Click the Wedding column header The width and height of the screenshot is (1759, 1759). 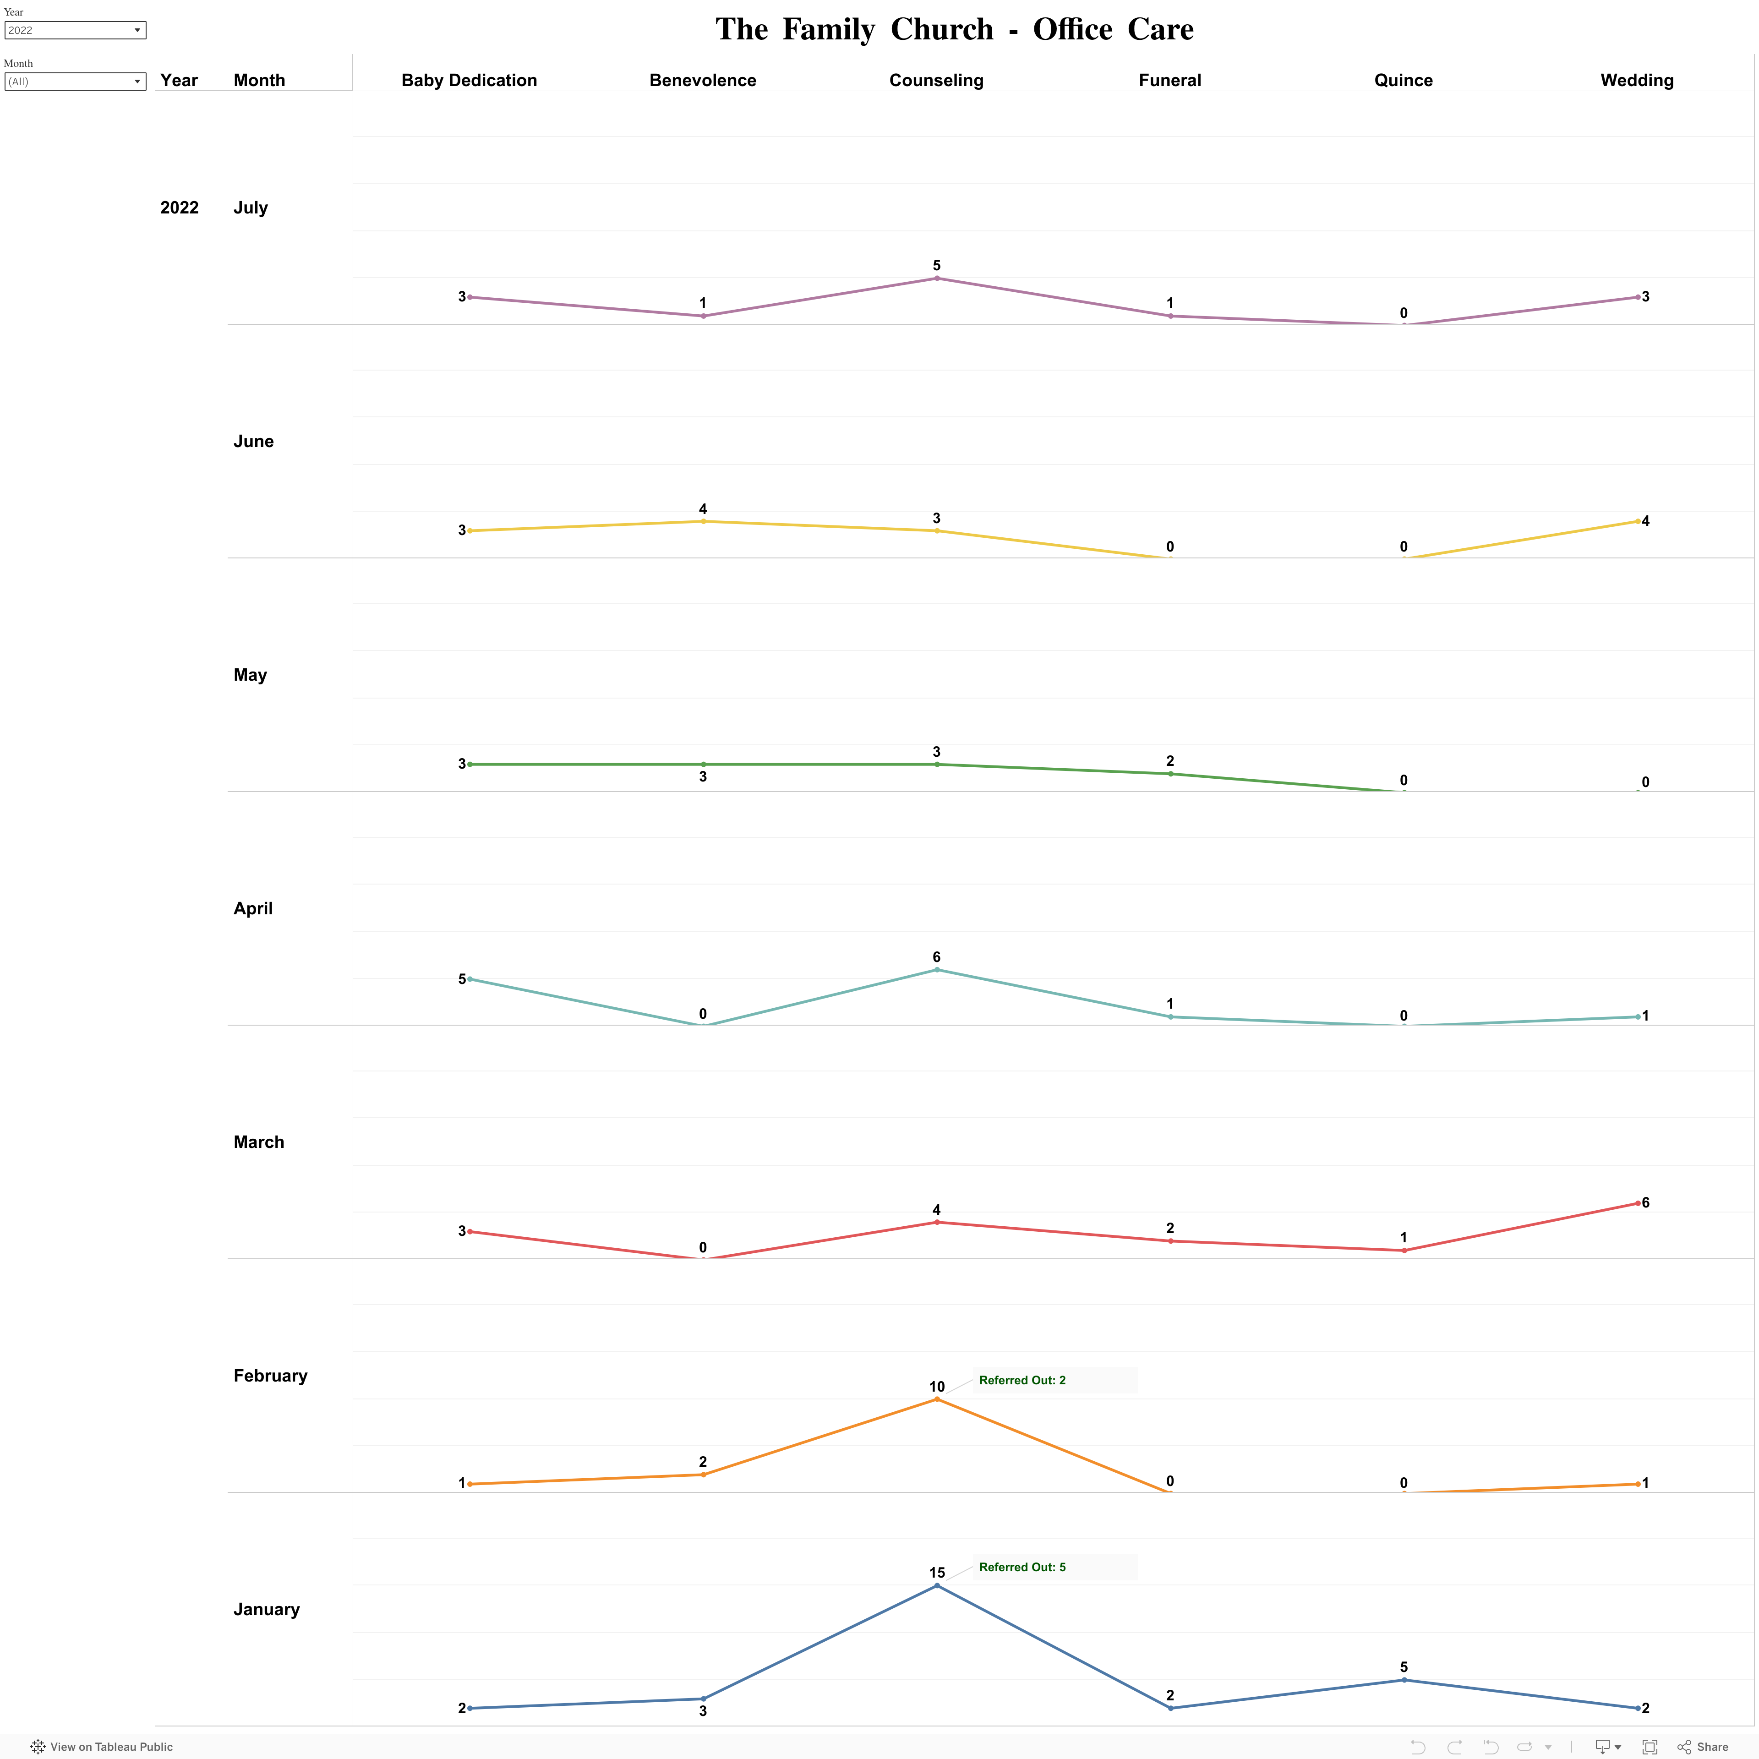[x=1636, y=80]
